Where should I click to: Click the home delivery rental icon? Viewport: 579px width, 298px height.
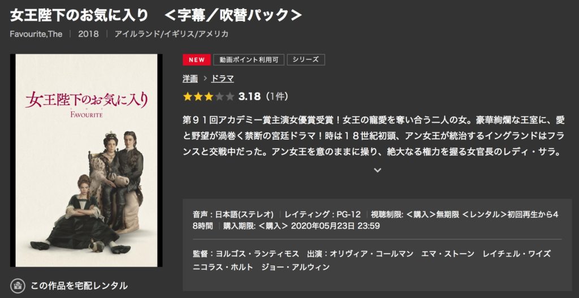(x=18, y=286)
